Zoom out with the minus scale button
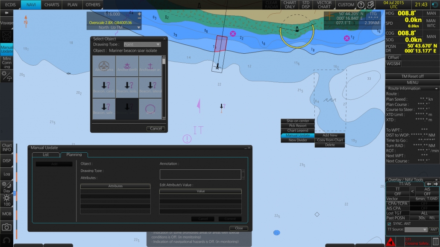Viewport: 440px width, 247px height. (x=139, y=18)
